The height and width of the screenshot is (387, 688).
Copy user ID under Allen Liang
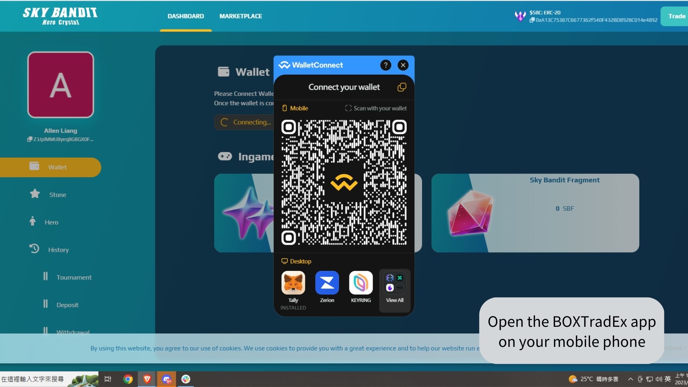click(x=30, y=139)
